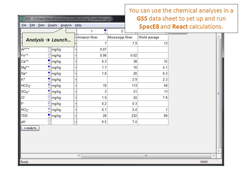Click vertical scrollbar down arrow
This screenshot has height=181, width=242.
219,151
